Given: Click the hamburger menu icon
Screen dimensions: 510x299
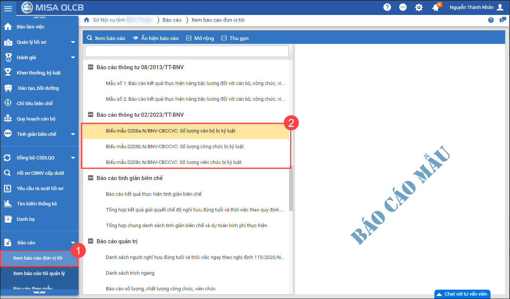Looking at the screenshot, I should coord(8,8).
